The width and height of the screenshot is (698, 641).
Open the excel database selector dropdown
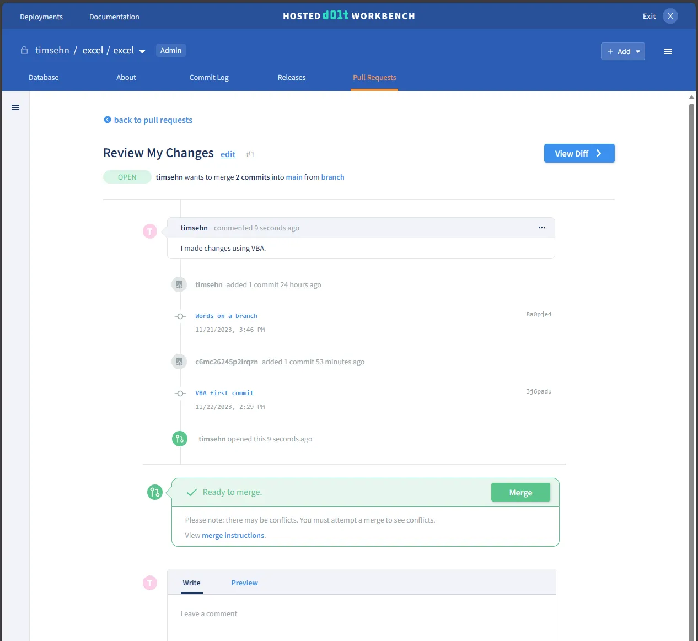click(143, 50)
